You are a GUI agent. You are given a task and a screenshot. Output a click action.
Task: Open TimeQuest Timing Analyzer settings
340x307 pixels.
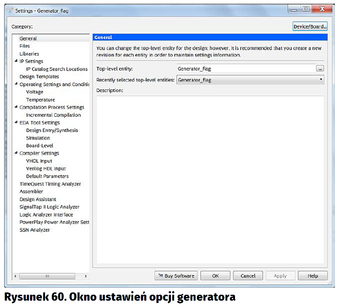pos(50,184)
